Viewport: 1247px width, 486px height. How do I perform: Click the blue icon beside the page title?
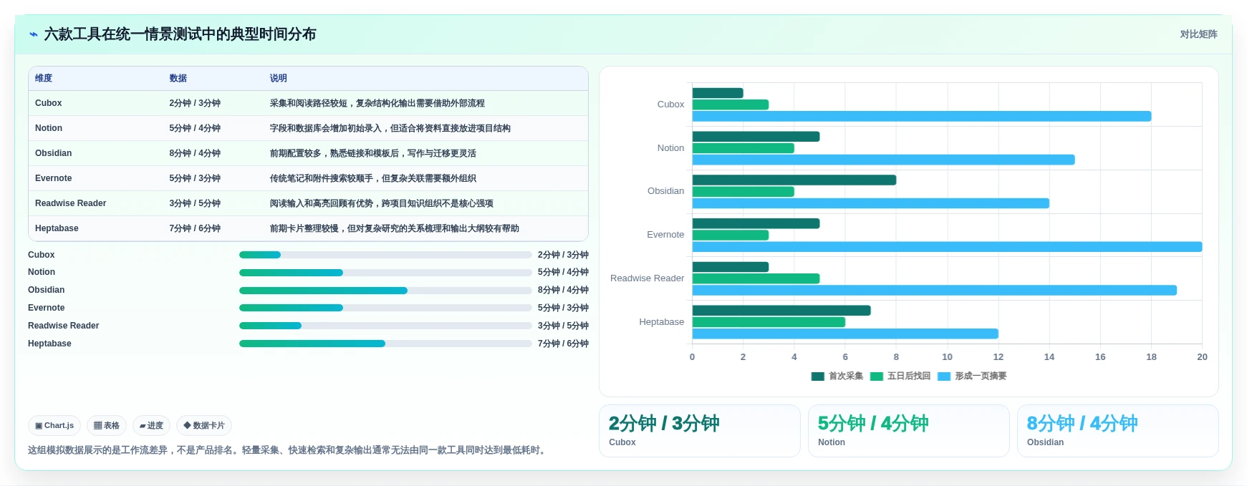34,34
